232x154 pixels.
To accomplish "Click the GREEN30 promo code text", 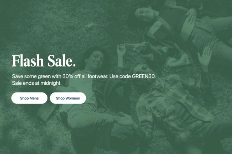I will (x=143, y=76).
